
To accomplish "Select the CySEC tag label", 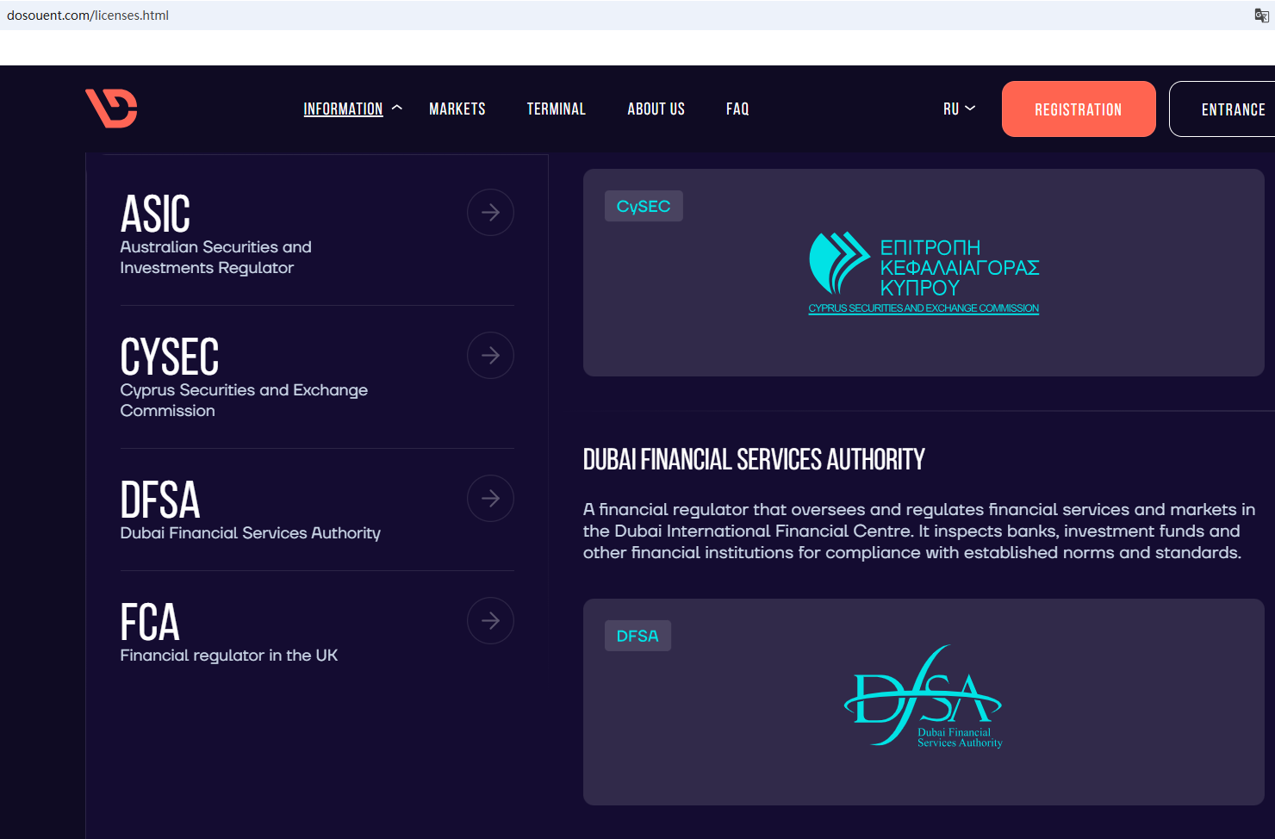I will click(644, 207).
